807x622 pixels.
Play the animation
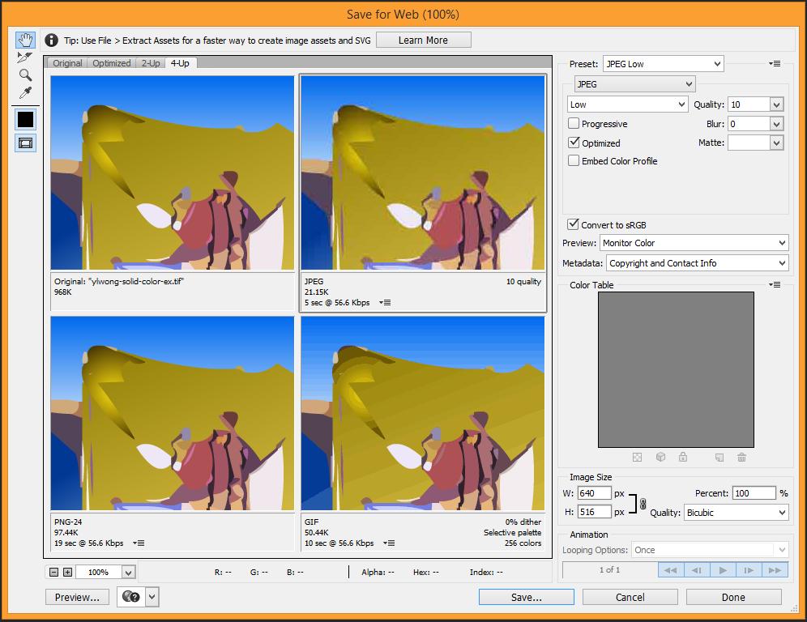coord(723,570)
